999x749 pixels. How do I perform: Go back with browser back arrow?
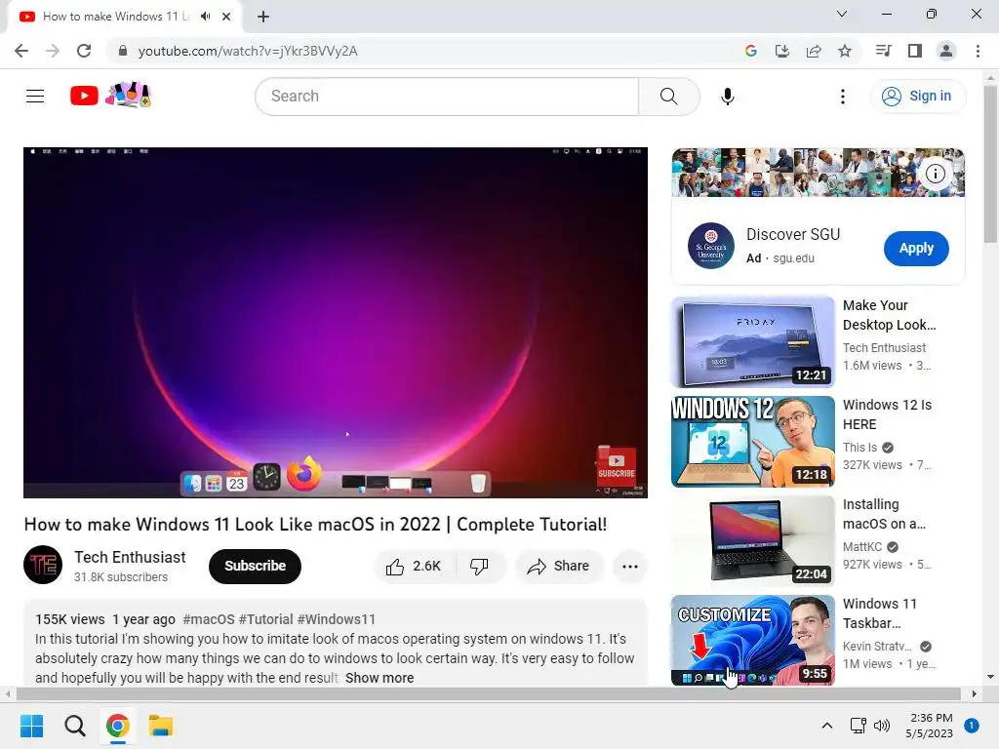[21, 51]
